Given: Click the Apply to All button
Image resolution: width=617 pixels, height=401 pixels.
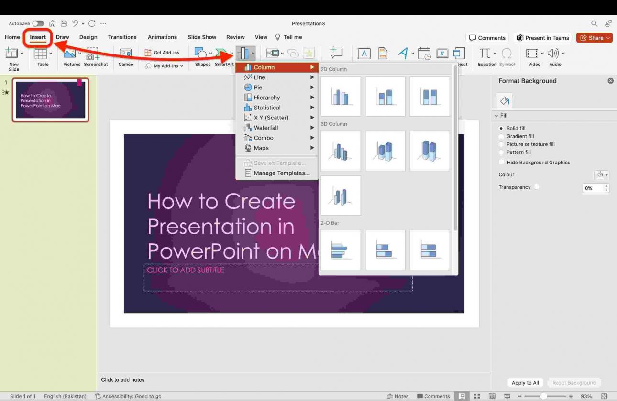Looking at the screenshot, I should pyautogui.click(x=525, y=382).
